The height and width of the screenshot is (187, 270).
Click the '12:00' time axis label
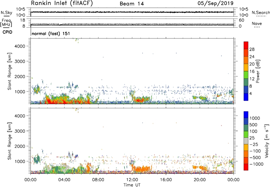point(132,180)
